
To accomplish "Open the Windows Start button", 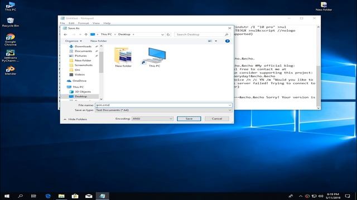I will point(7,196).
